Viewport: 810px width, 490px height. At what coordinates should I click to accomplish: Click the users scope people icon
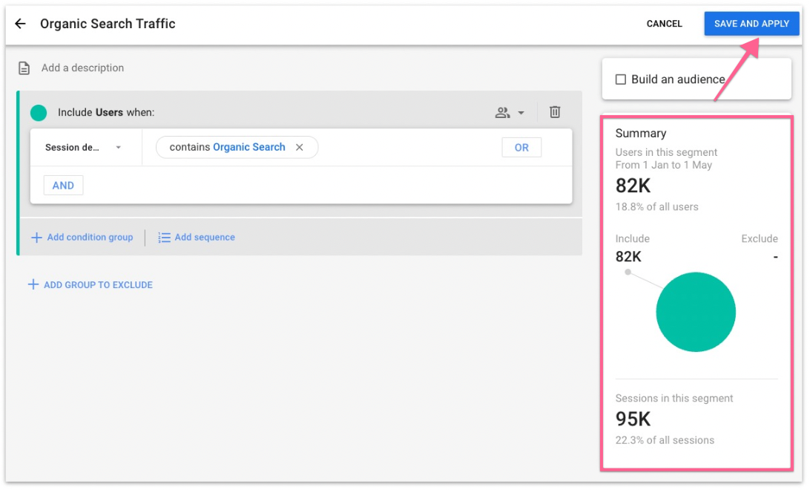tap(503, 113)
